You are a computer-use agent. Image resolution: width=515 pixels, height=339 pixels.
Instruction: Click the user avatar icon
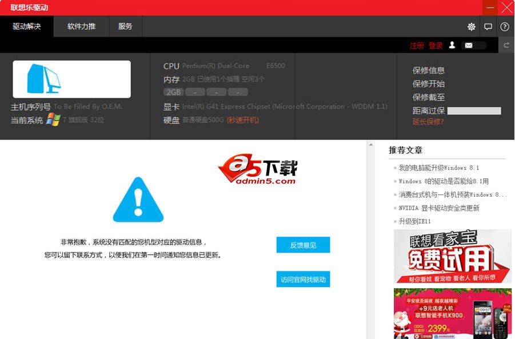pos(451,45)
